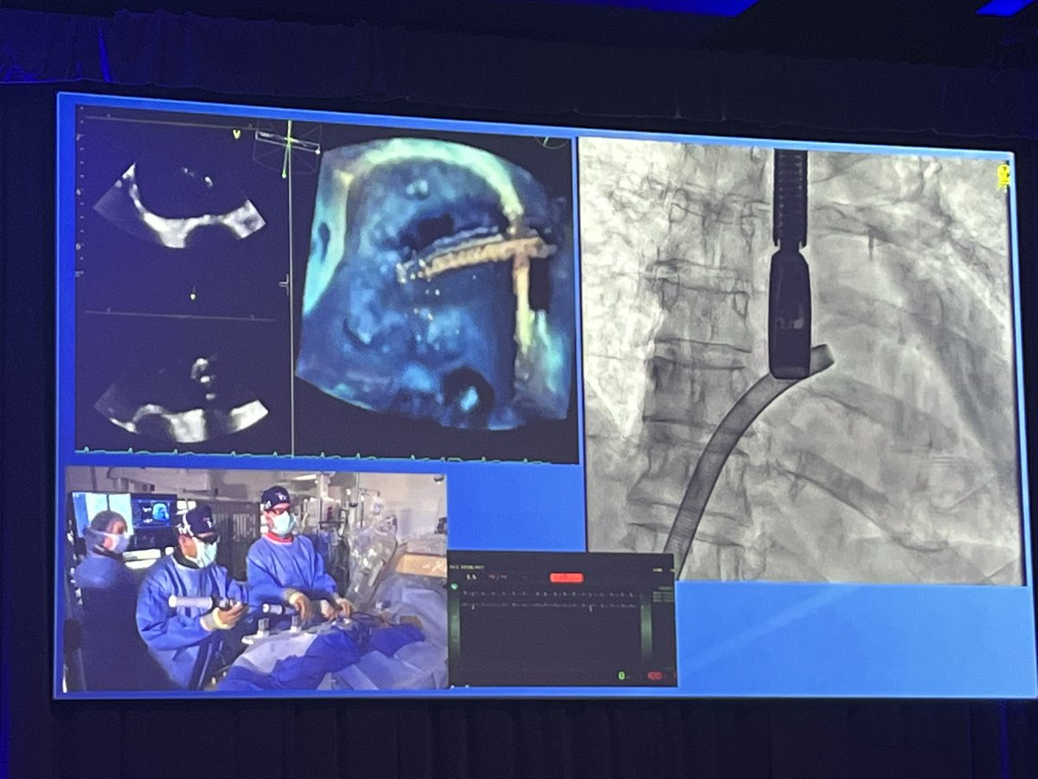Click the right green vertical bar in monitor

coord(644,631)
